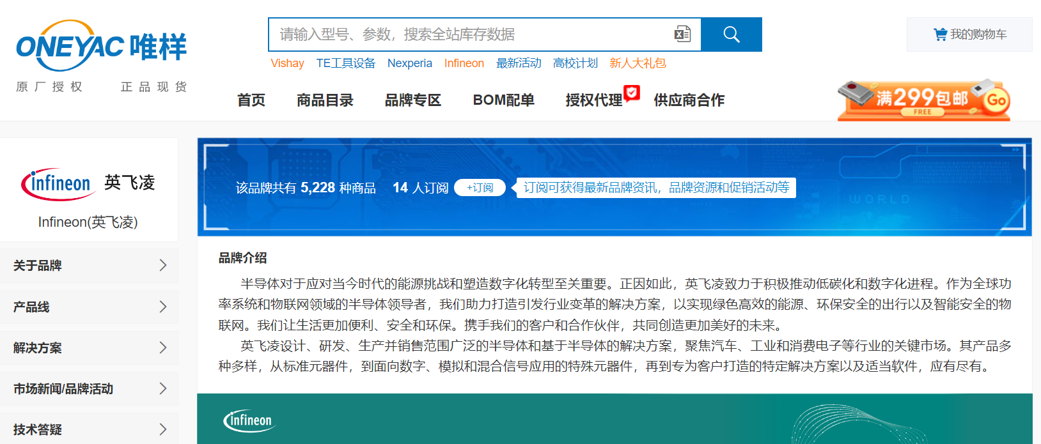The image size is (1041, 444).
Task: Click the red badge on 授权代理
Action: point(632,93)
